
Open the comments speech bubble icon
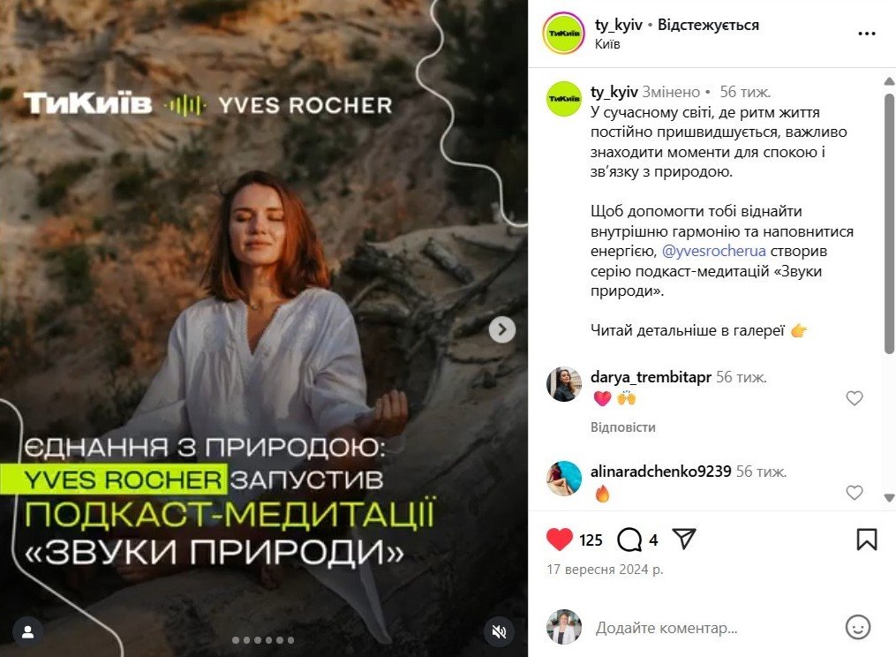[x=629, y=540]
